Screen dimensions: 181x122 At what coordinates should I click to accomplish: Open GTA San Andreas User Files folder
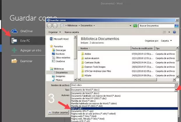pyautogui.click(x=96, y=71)
